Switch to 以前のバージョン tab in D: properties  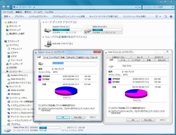point(118,57)
